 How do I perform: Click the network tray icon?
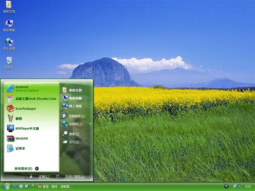coord(235,186)
